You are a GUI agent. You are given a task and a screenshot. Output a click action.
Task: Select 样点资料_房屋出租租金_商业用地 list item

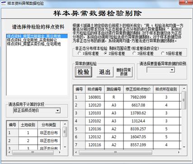(37, 36)
